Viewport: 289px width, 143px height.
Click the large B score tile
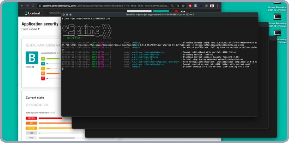32,58
